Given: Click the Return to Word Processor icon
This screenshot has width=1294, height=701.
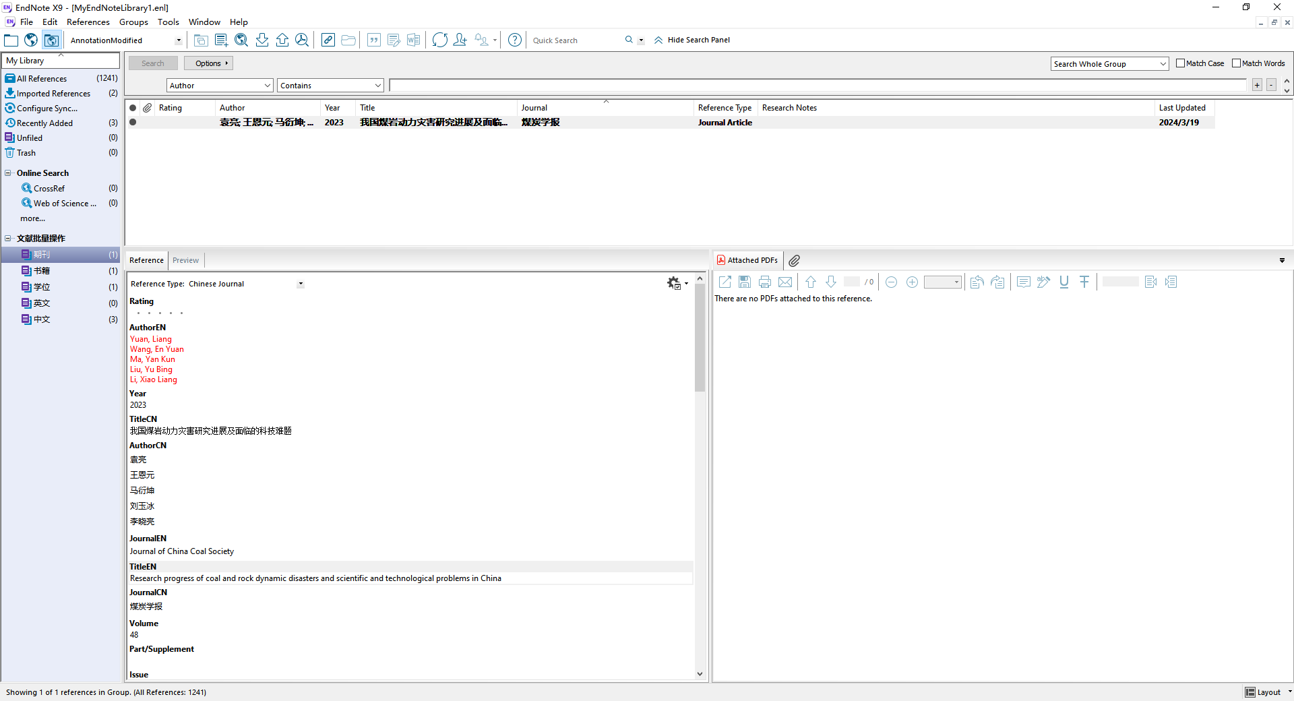Looking at the screenshot, I should (413, 40).
